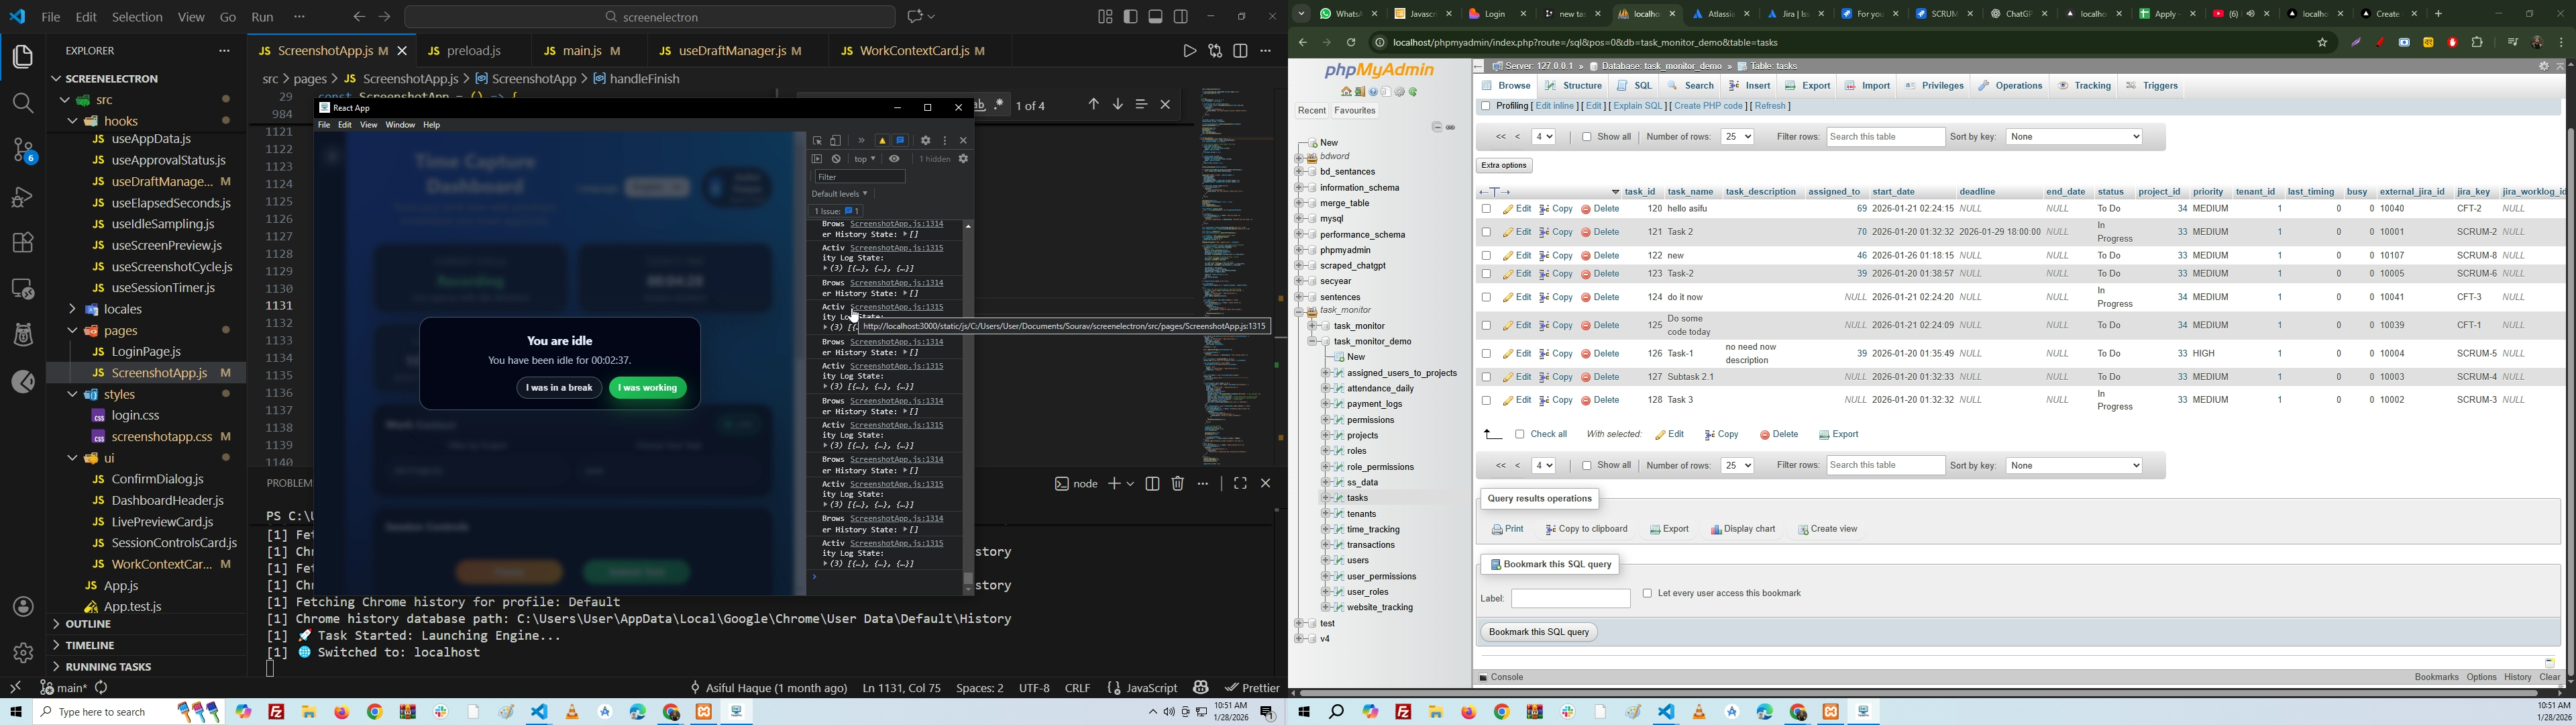Check the top Show all checkbox in phpMyAdmin

click(1587, 137)
